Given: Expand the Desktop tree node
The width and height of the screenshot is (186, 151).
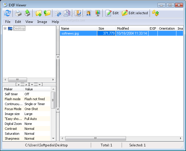Looking at the screenshot, I should click(5, 28).
